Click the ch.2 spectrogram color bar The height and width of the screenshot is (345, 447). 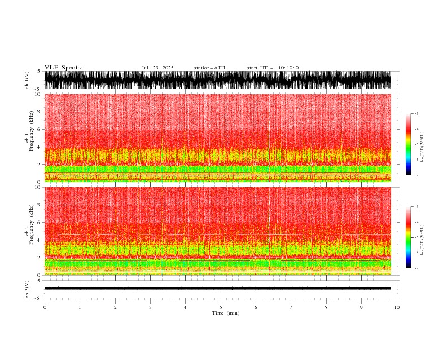coord(408,237)
